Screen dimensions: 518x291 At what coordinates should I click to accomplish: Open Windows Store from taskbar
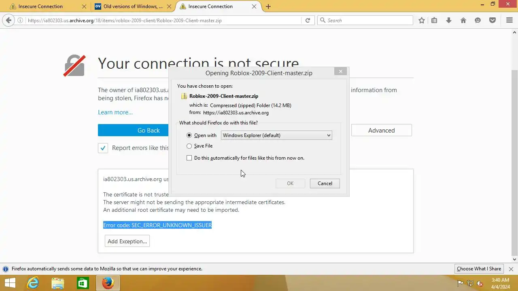coord(83,283)
